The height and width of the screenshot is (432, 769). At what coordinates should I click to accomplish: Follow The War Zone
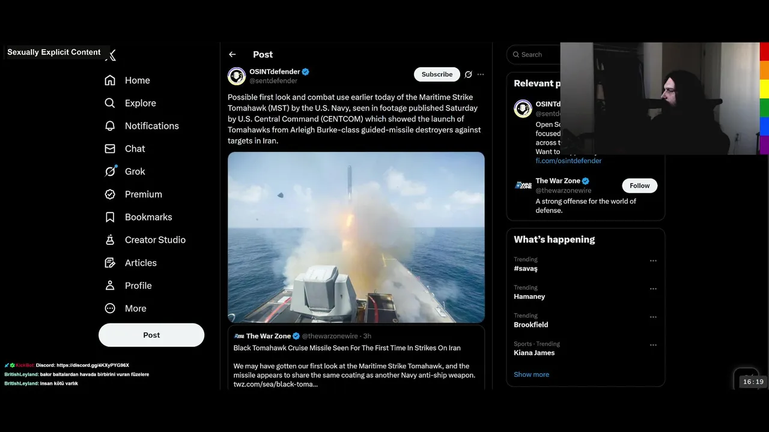click(x=639, y=186)
